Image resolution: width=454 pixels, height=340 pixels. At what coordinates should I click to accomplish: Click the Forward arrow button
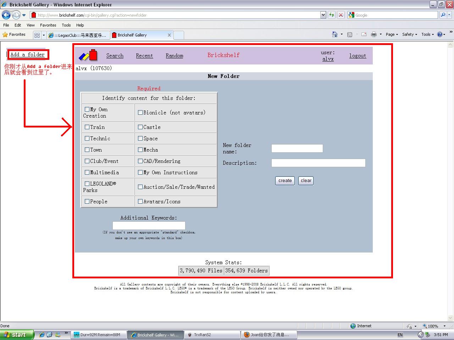[x=16, y=15]
